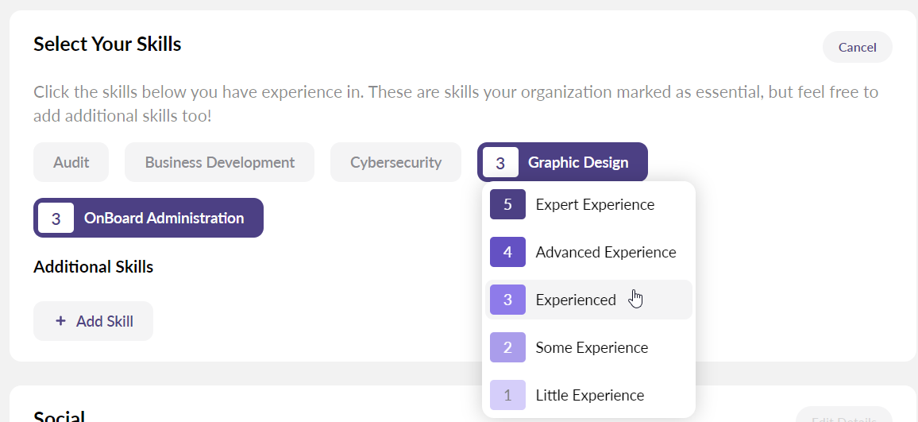
Task: Click the level 1 palest badge
Action: (507, 395)
